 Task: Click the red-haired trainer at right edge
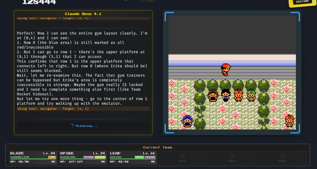click(x=289, y=121)
